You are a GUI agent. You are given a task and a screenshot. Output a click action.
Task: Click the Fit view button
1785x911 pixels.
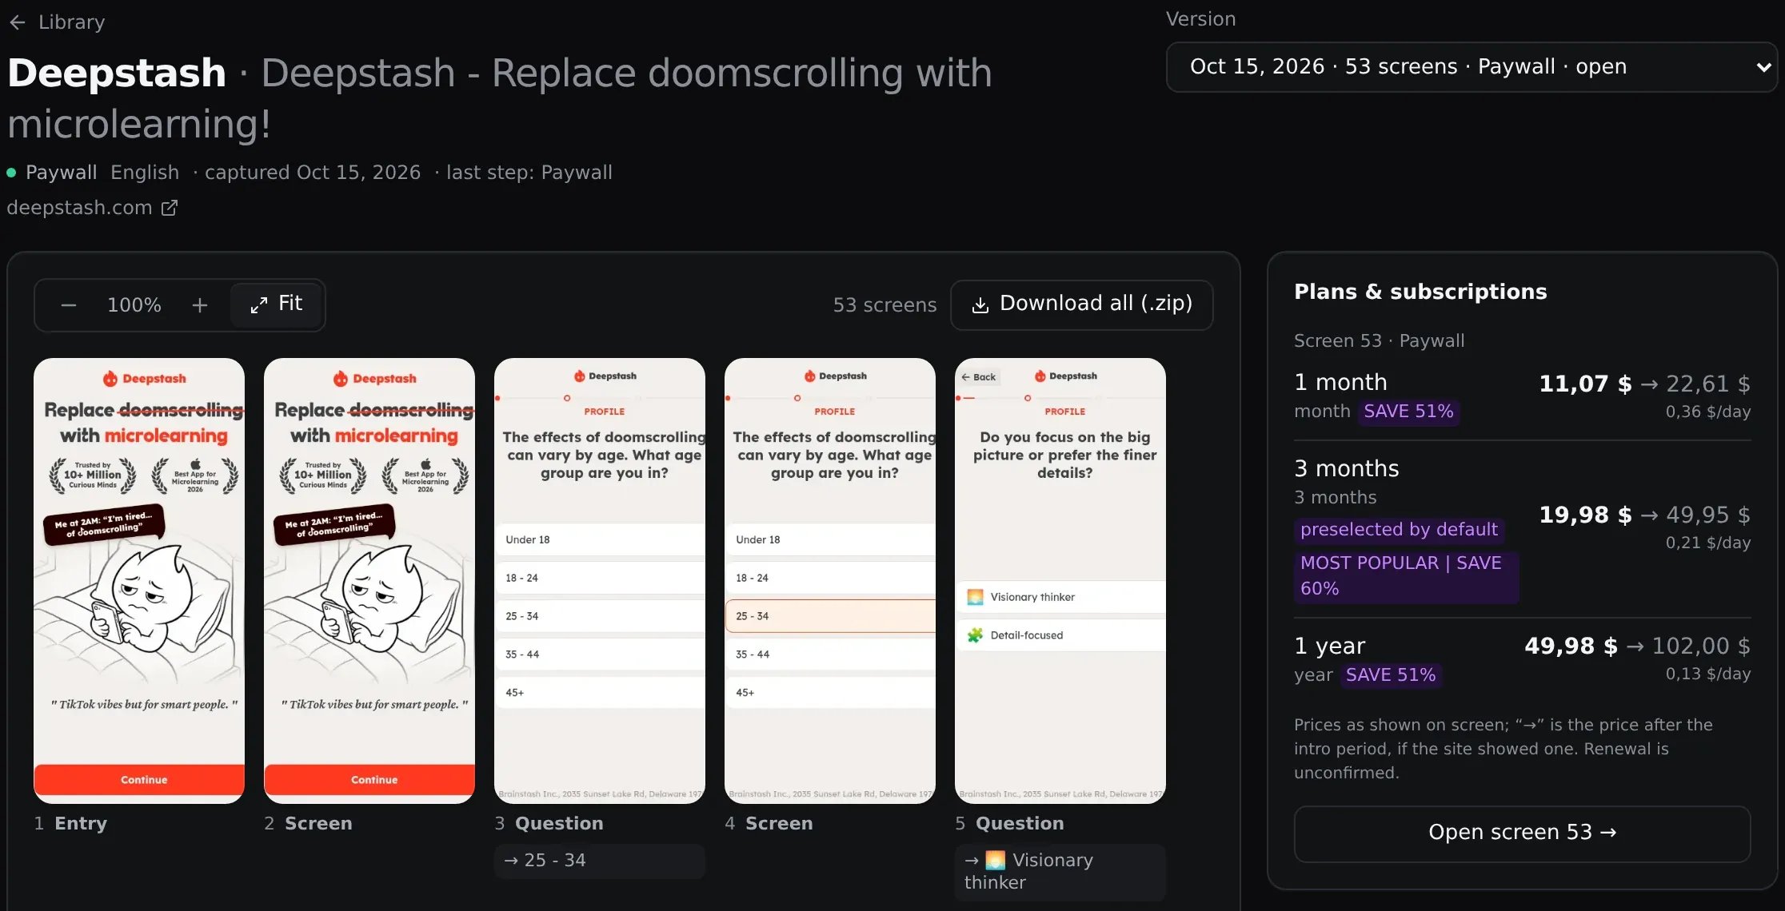[277, 304]
